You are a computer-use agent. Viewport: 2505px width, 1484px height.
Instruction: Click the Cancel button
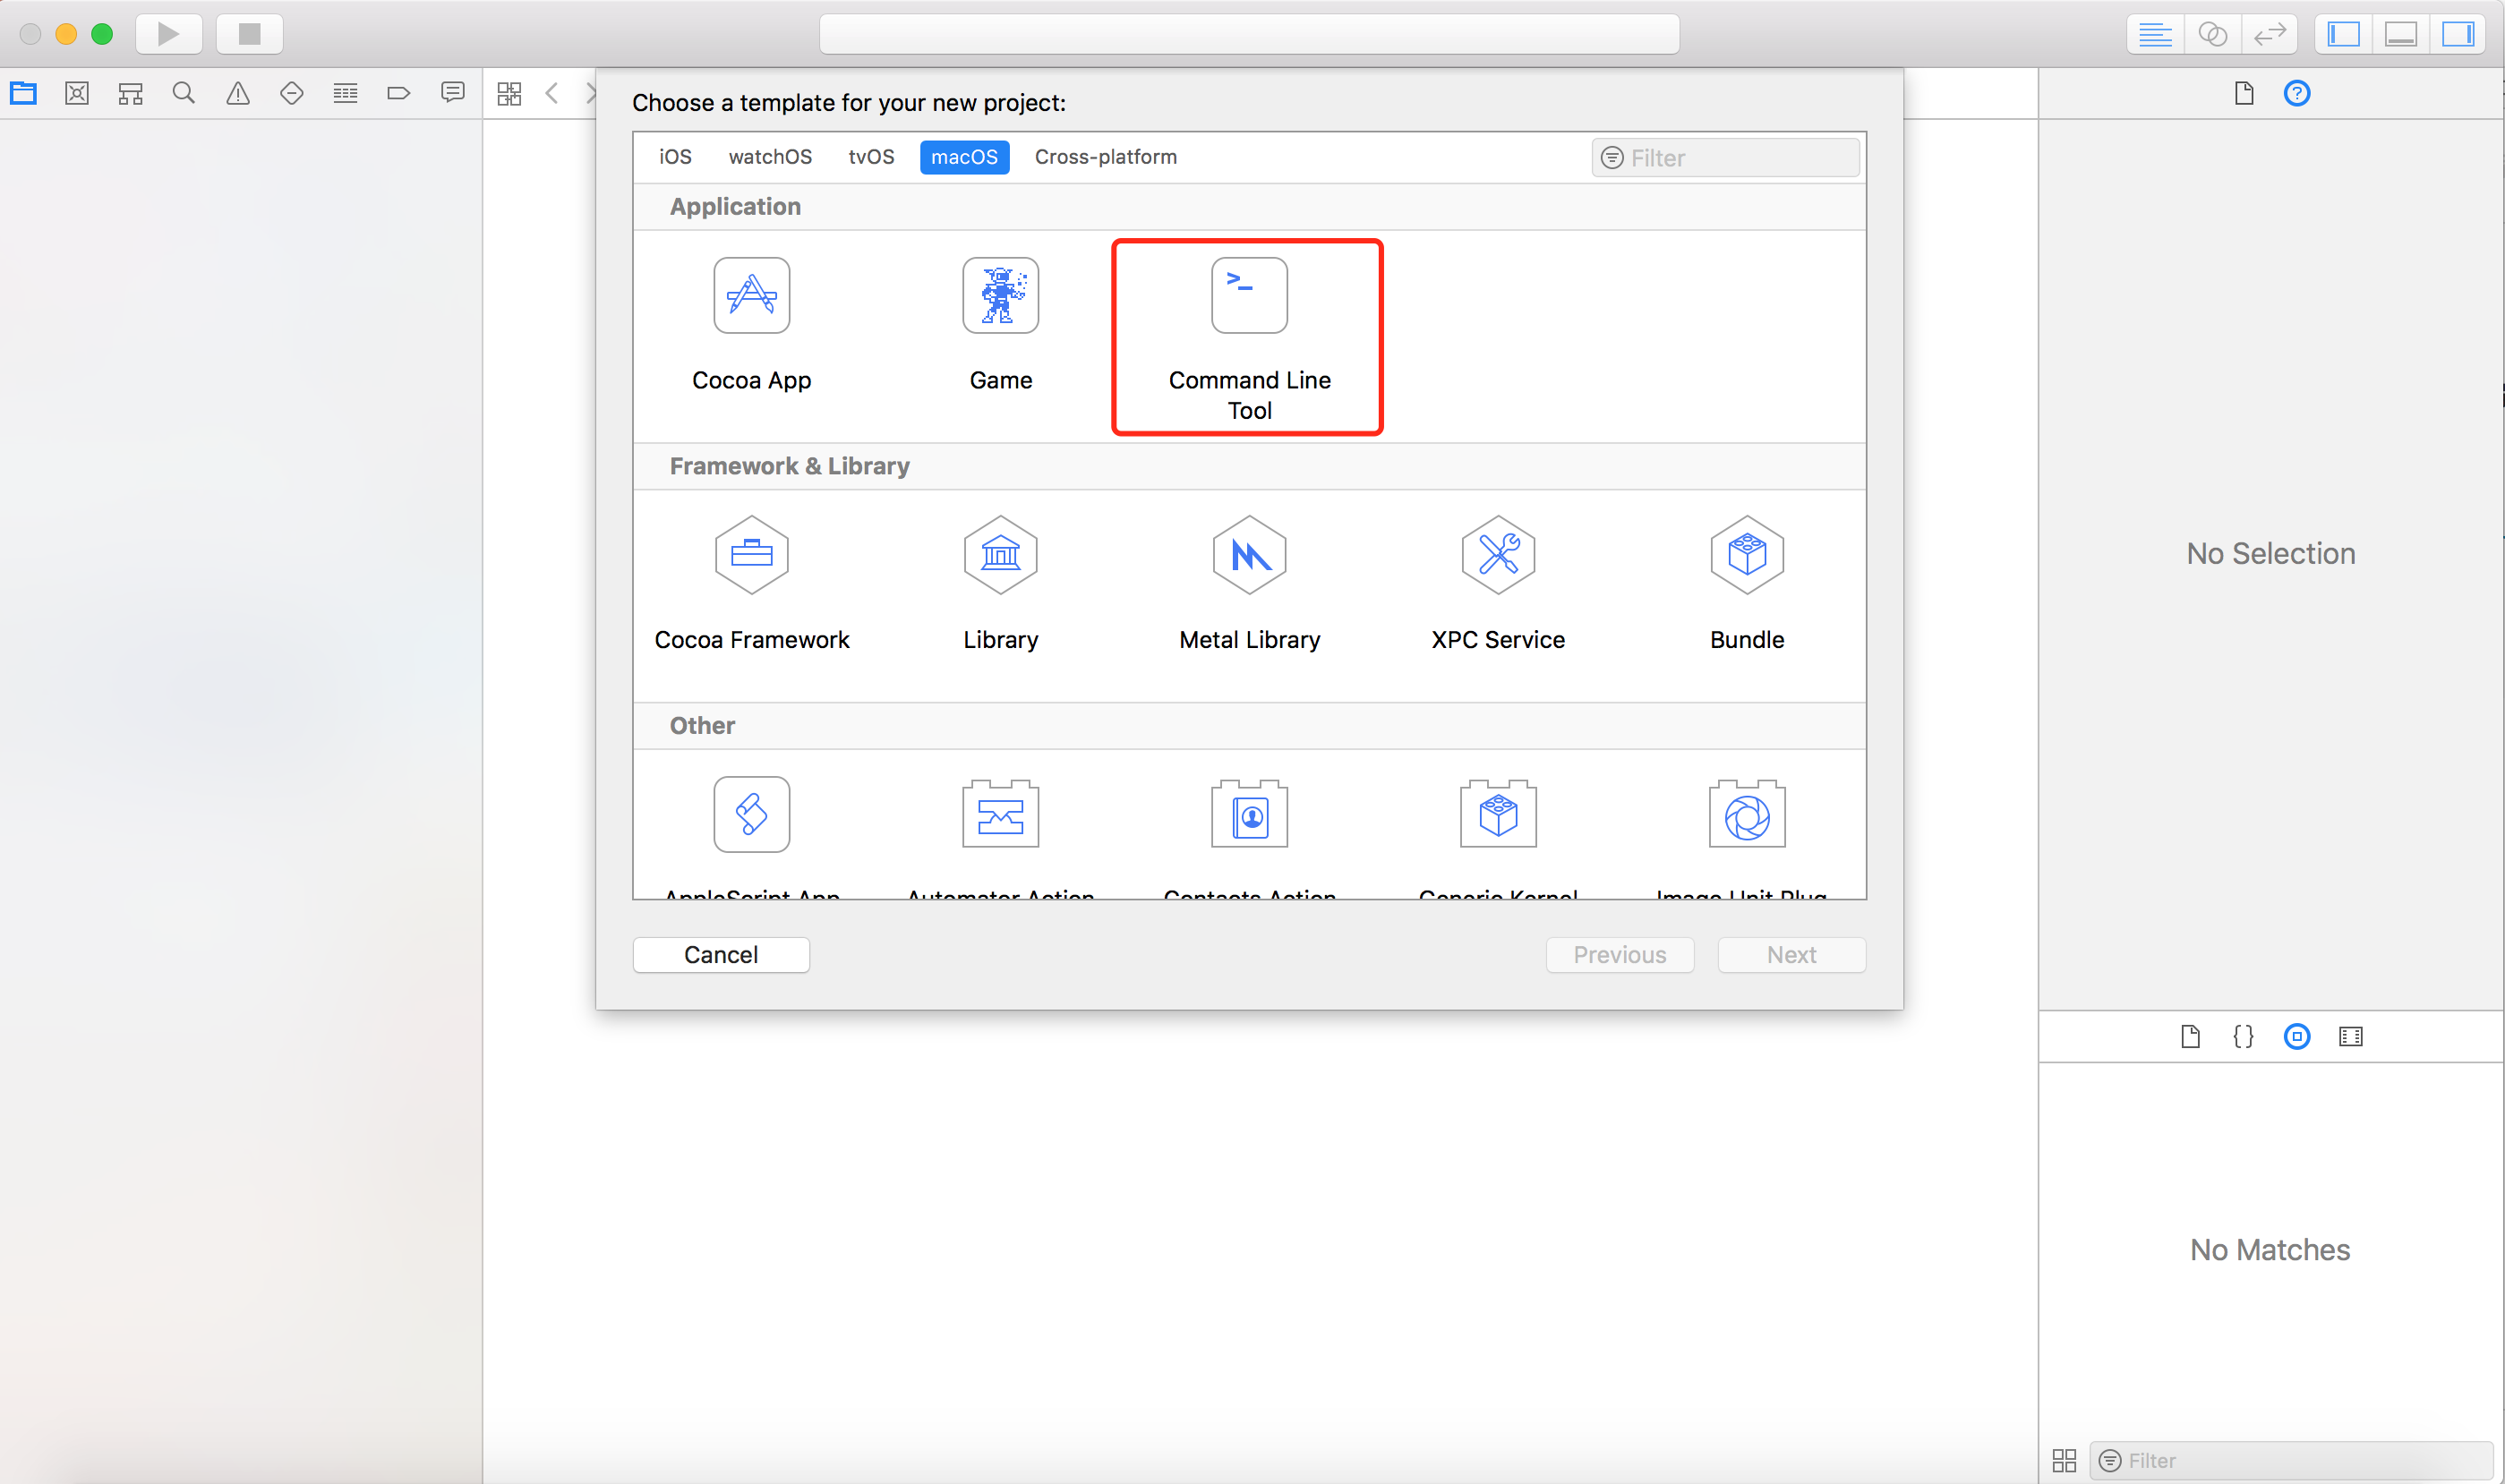(x=720, y=954)
